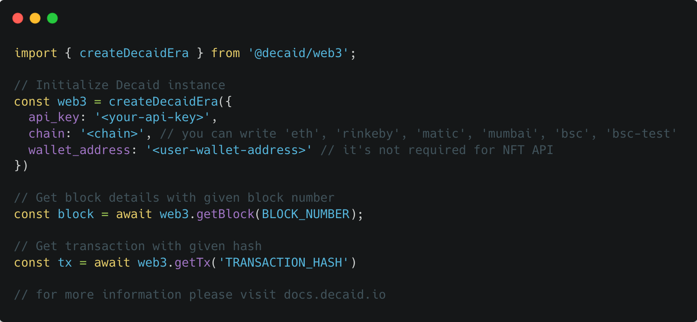This screenshot has height=322, width=697.
Task: Click the 'bsc-test' chain option in the comment
Action: tap(641, 134)
